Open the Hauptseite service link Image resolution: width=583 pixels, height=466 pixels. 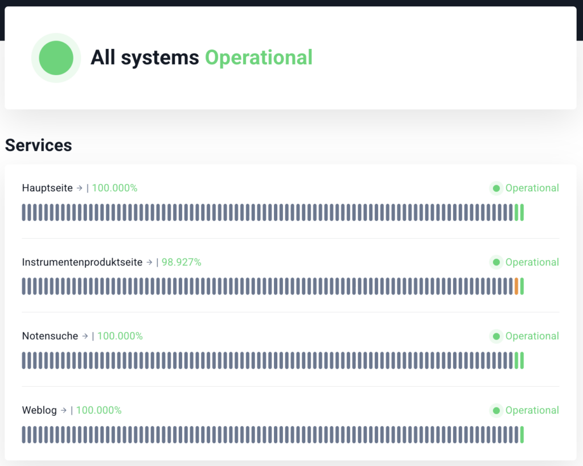tap(47, 188)
